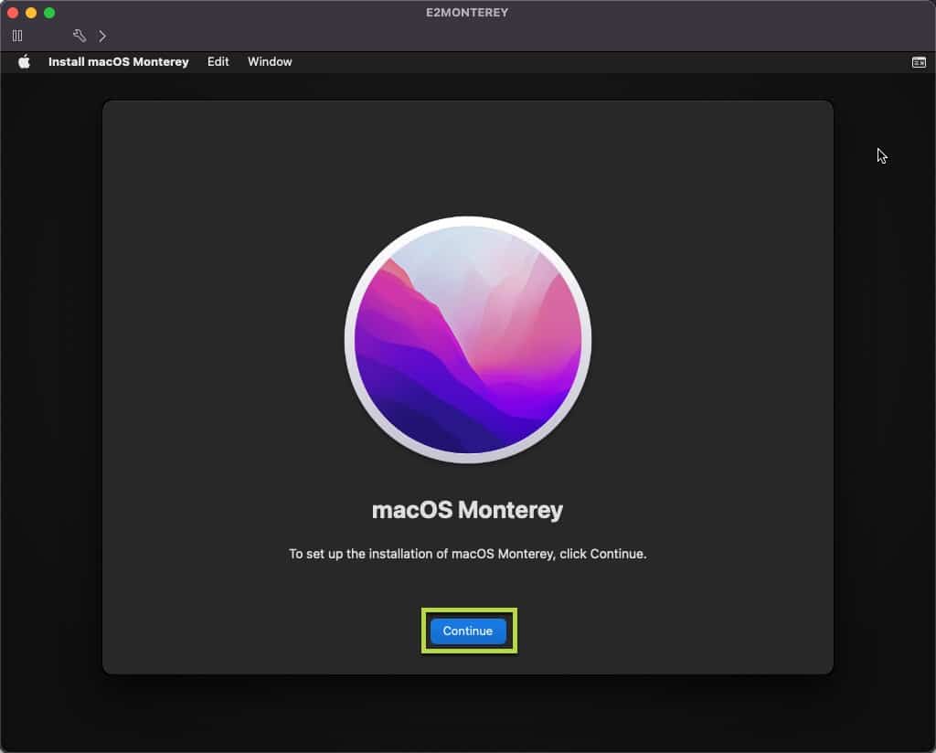This screenshot has width=936, height=753.
Task: Open the Edit menu
Action: 218,62
